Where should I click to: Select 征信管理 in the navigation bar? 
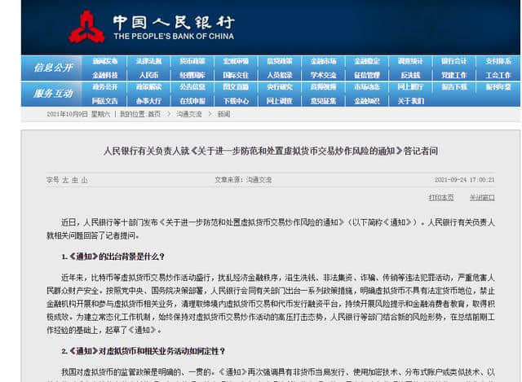pos(366,75)
